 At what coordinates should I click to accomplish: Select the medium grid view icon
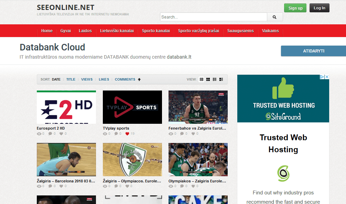click(x=208, y=80)
